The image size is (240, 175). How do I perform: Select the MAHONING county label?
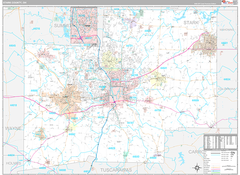click(x=227, y=30)
